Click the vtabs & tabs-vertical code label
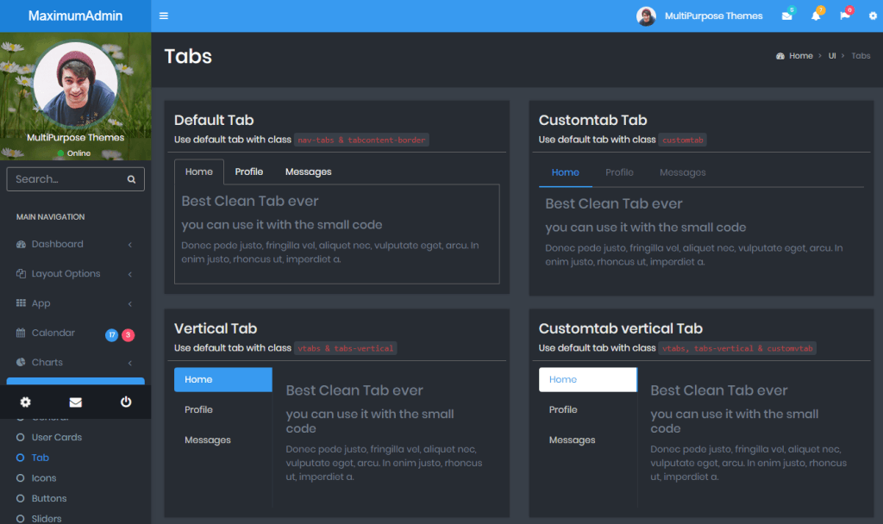This screenshot has height=524, width=883. point(345,348)
